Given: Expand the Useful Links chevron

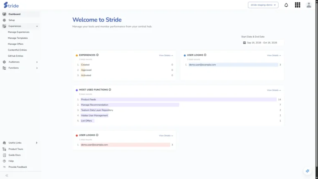Looking at the screenshot, I should coord(37,143).
